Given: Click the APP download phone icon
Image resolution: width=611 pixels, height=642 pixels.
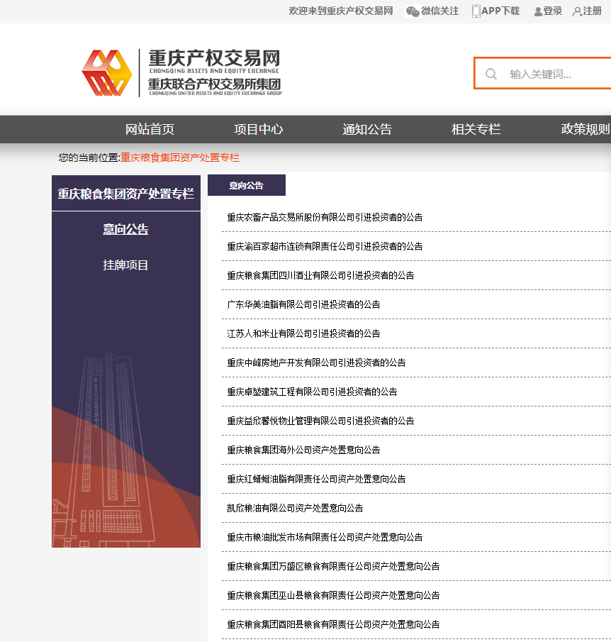Looking at the screenshot, I should [476, 11].
